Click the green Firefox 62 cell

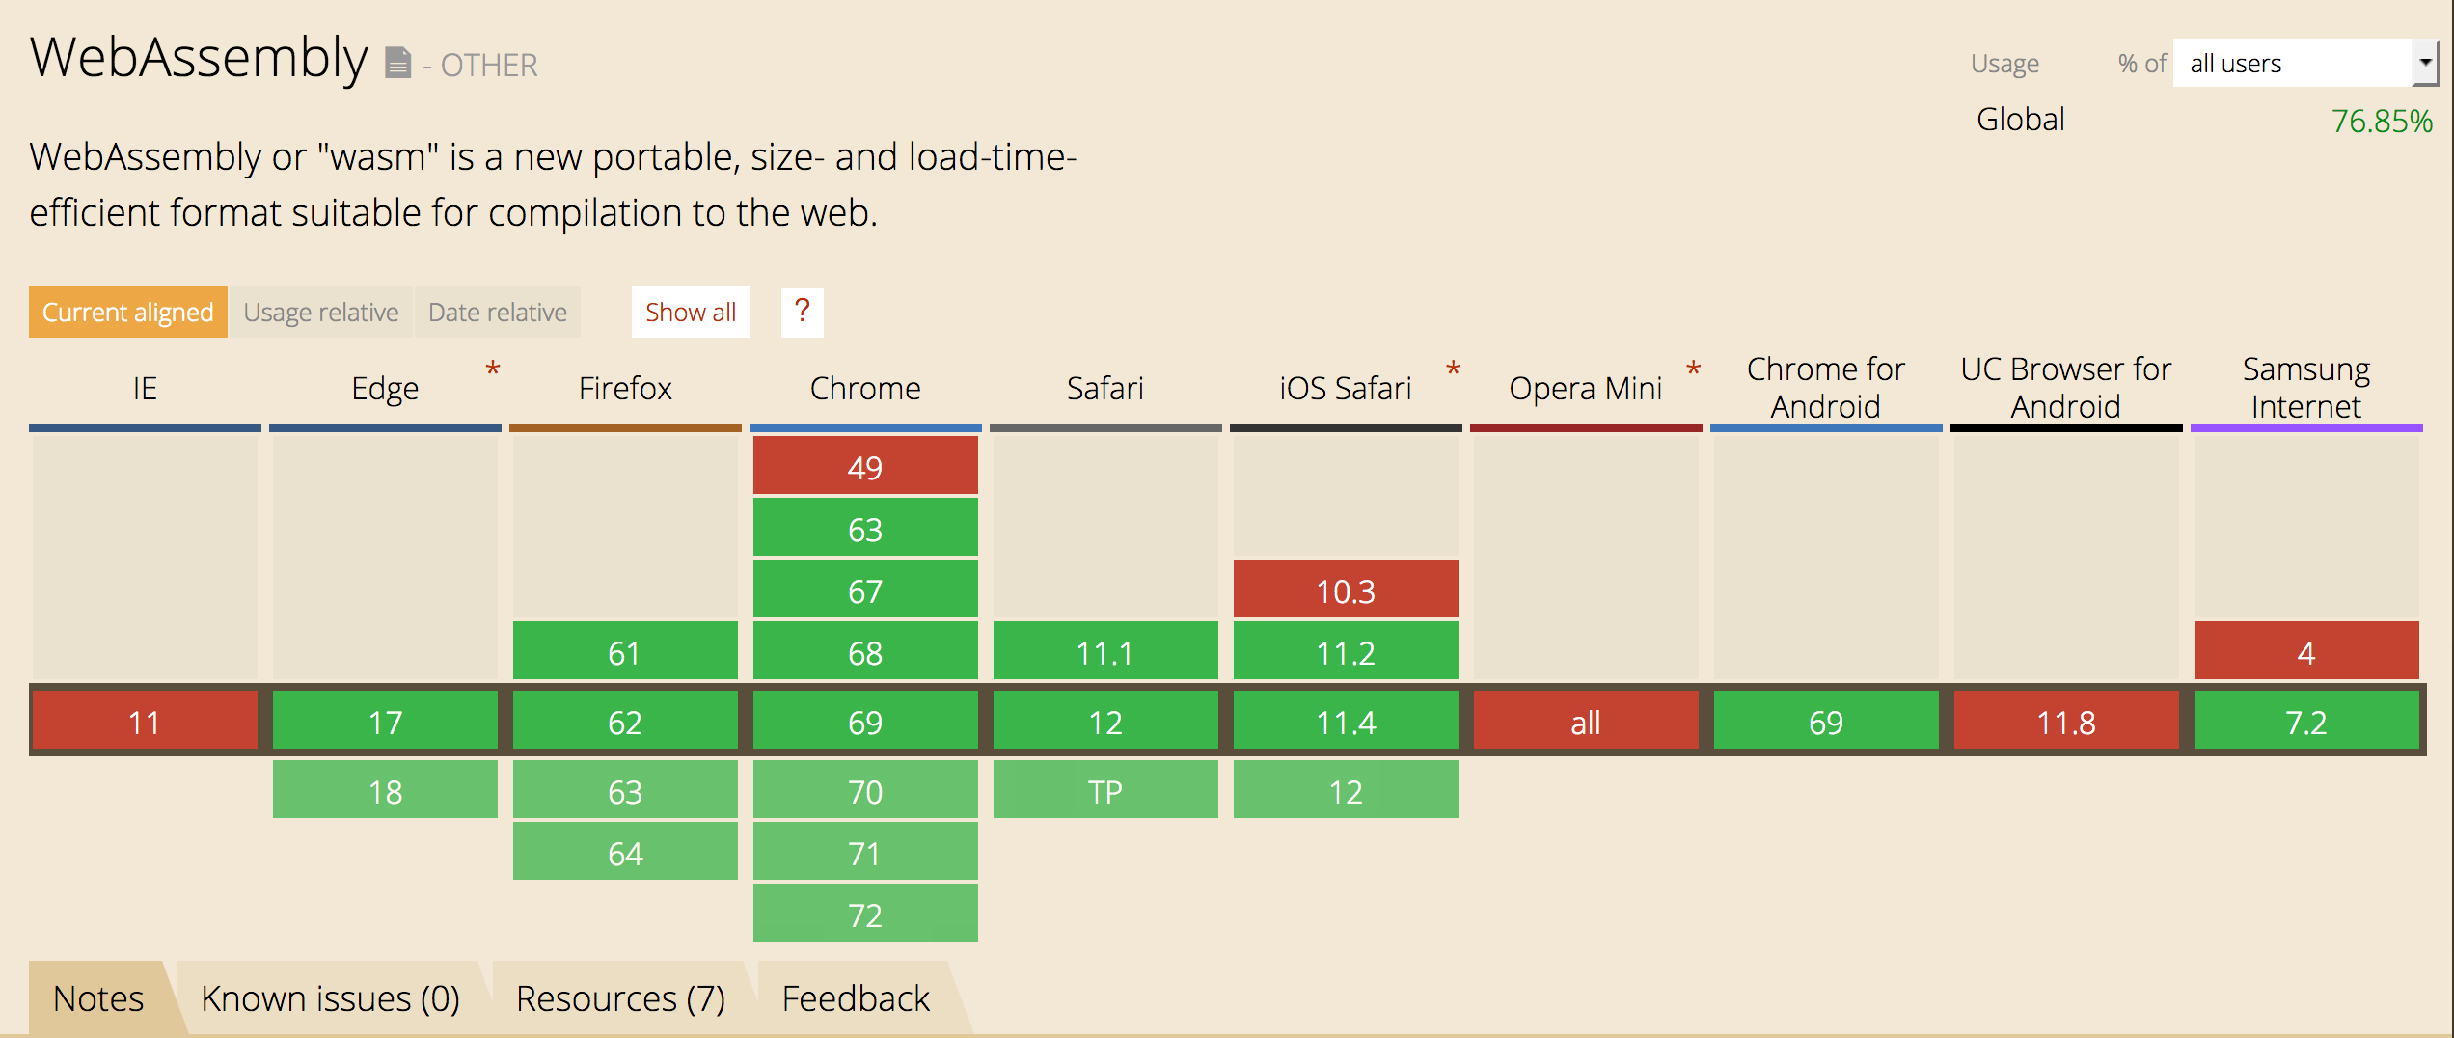click(x=625, y=721)
